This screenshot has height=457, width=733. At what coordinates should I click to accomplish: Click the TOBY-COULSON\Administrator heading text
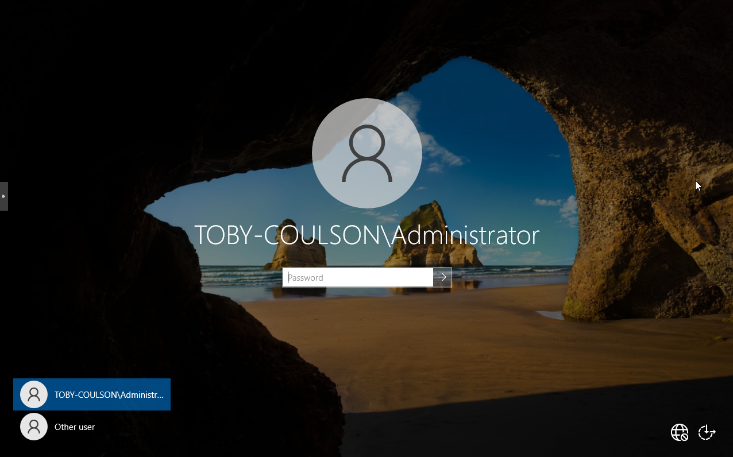click(x=366, y=235)
